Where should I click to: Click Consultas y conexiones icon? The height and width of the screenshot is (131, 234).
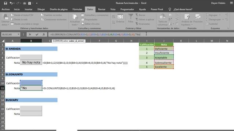(x=83, y=15)
